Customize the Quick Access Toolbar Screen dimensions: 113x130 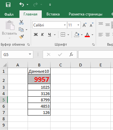[50, 5]
